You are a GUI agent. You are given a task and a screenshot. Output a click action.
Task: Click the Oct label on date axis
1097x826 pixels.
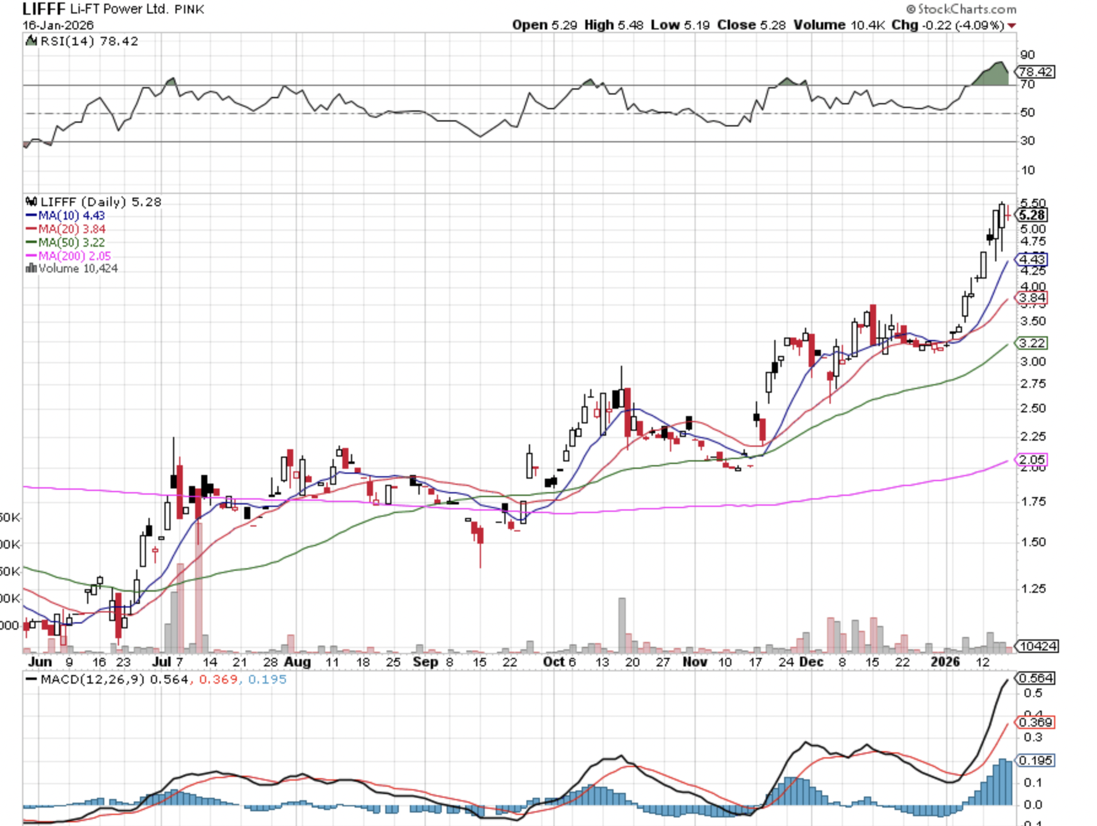tap(553, 662)
